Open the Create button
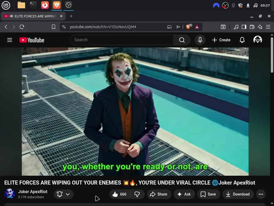Viewport: 274px width, 206px height. point(221,40)
